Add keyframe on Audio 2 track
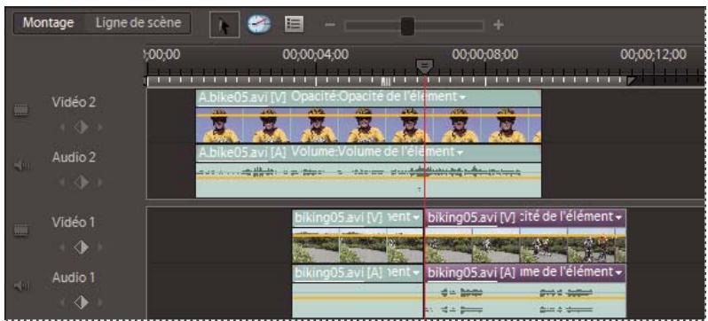The width and height of the screenshot is (708, 321). (81, 183)
